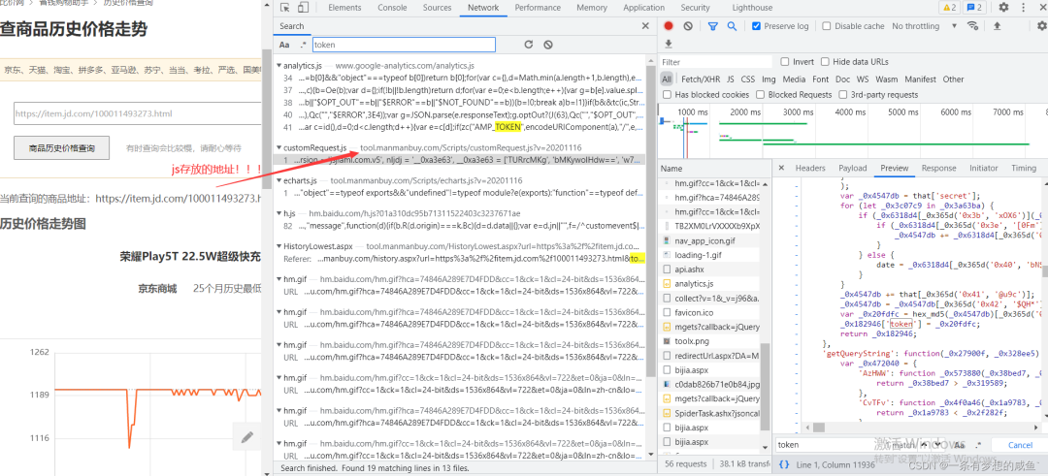Clear the search results icon
Viewport: 1048px width, 476px height.
pos(548,45)
